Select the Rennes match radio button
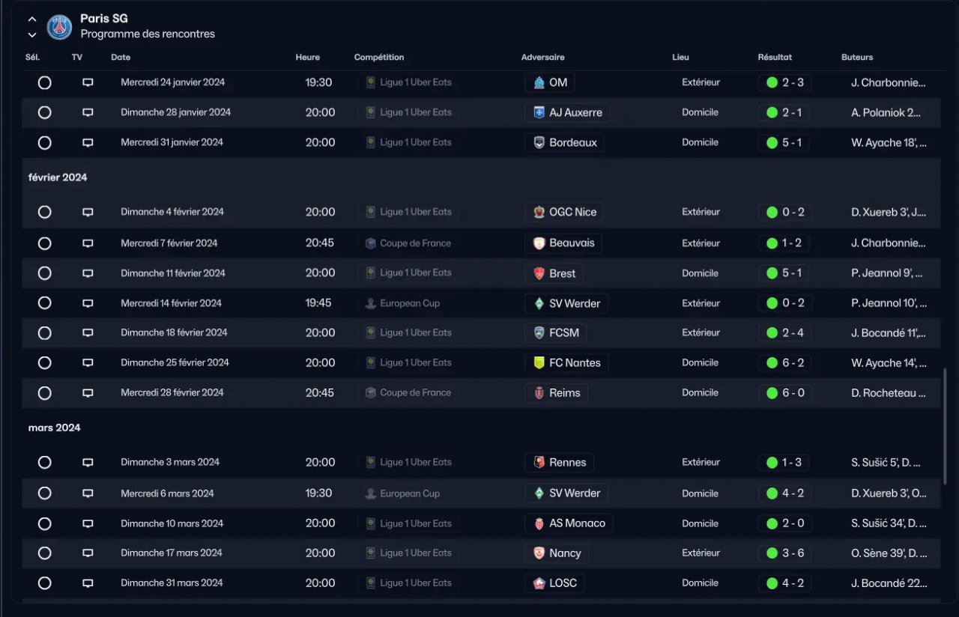Viewport: 959px width, 617px height. pos(45,462)
